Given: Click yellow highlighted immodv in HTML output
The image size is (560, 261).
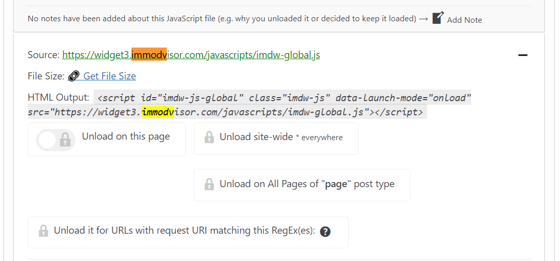Looking at the screenshot, I should tap(158, 112).
